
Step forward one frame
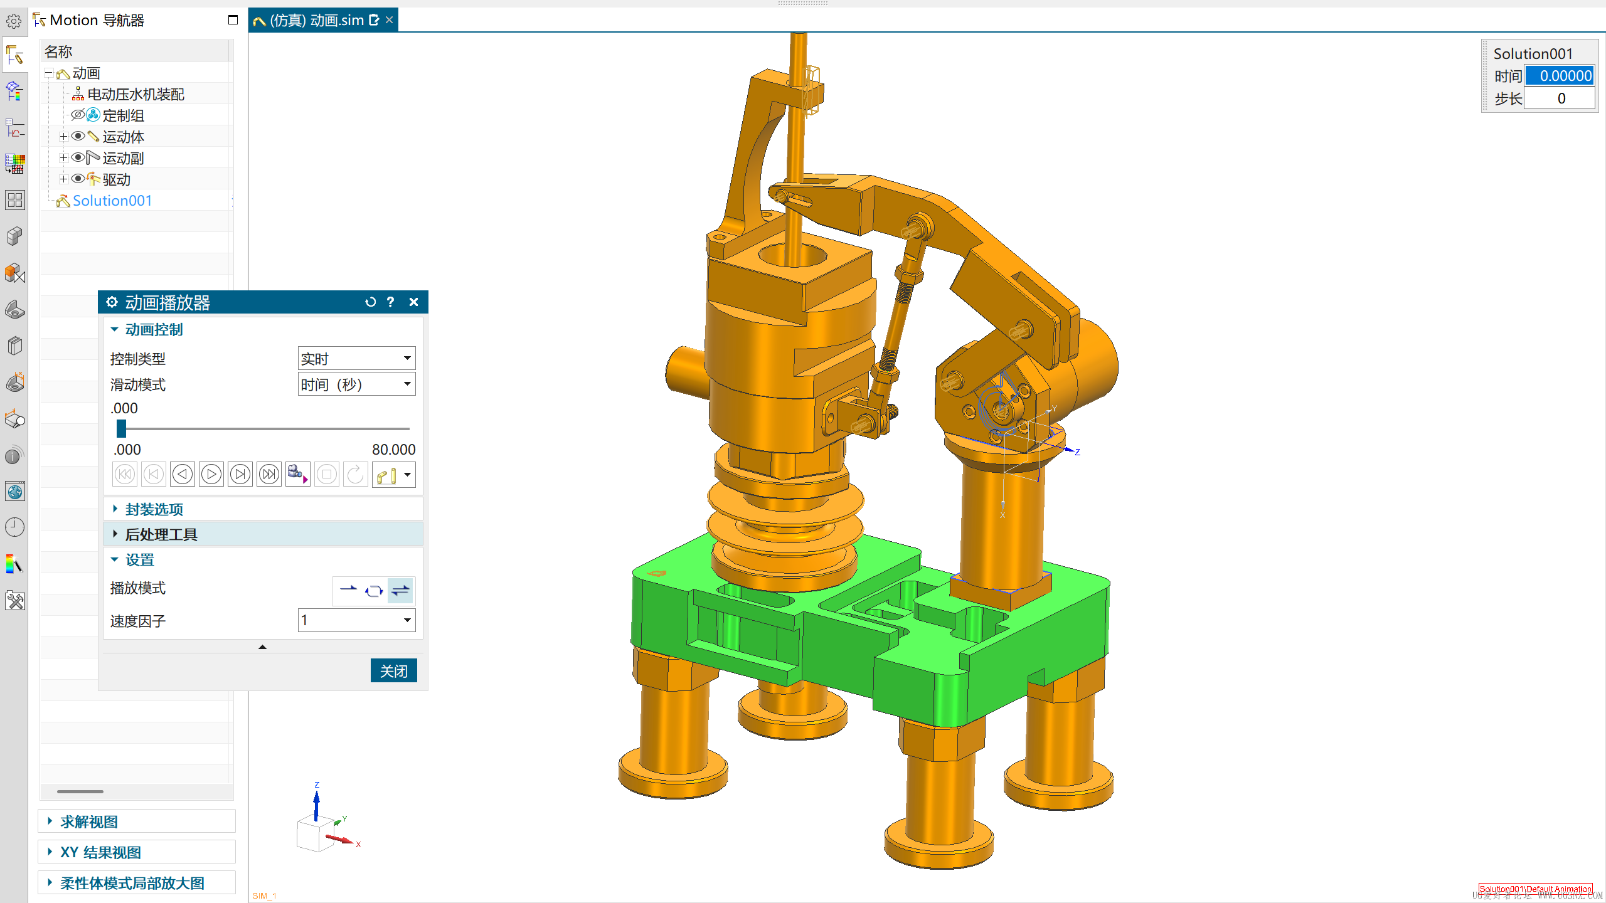240,475
